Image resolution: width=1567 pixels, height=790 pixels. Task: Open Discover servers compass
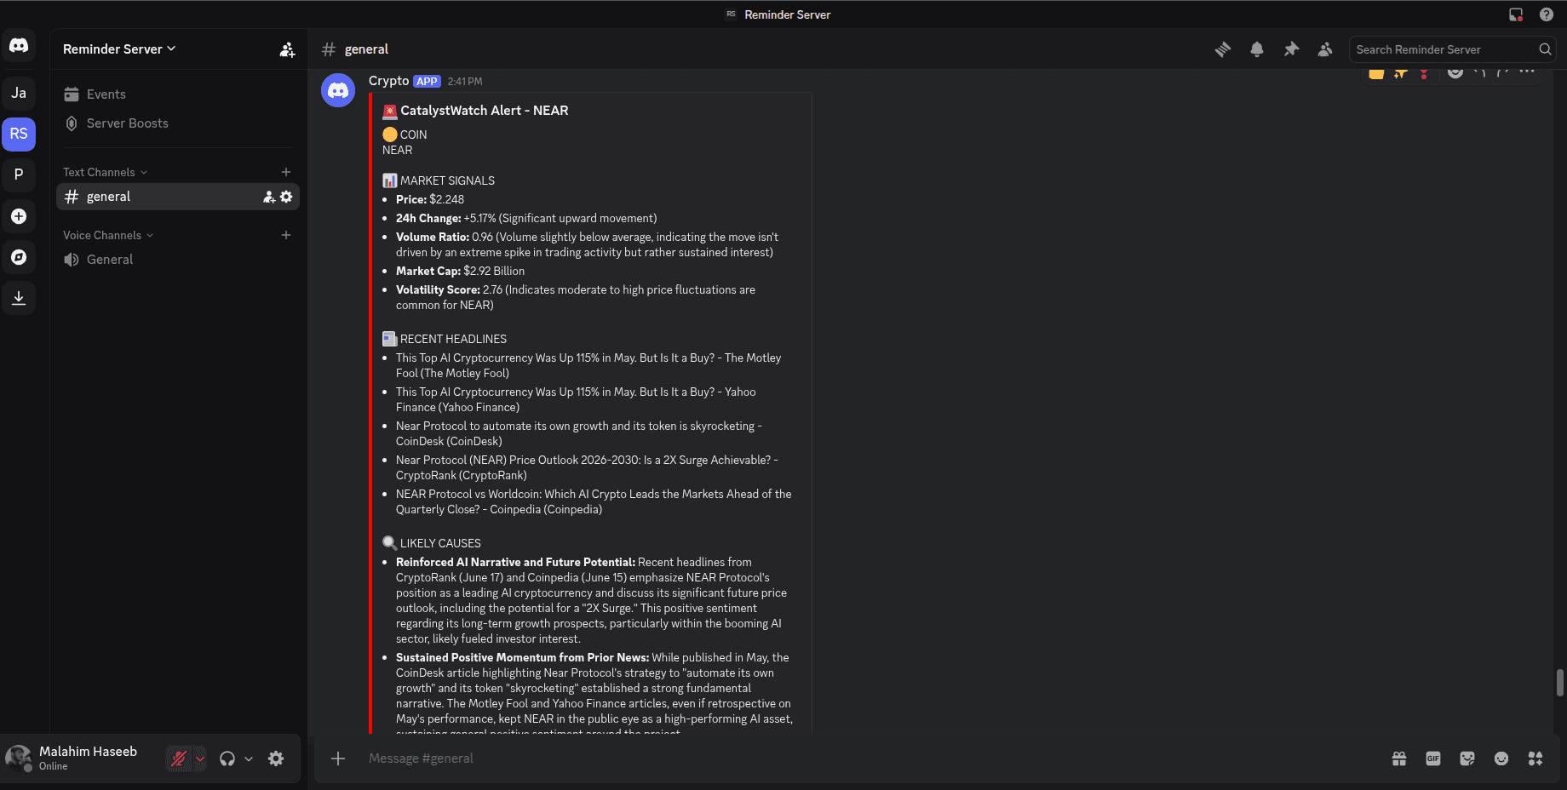(x=19, y=257)
